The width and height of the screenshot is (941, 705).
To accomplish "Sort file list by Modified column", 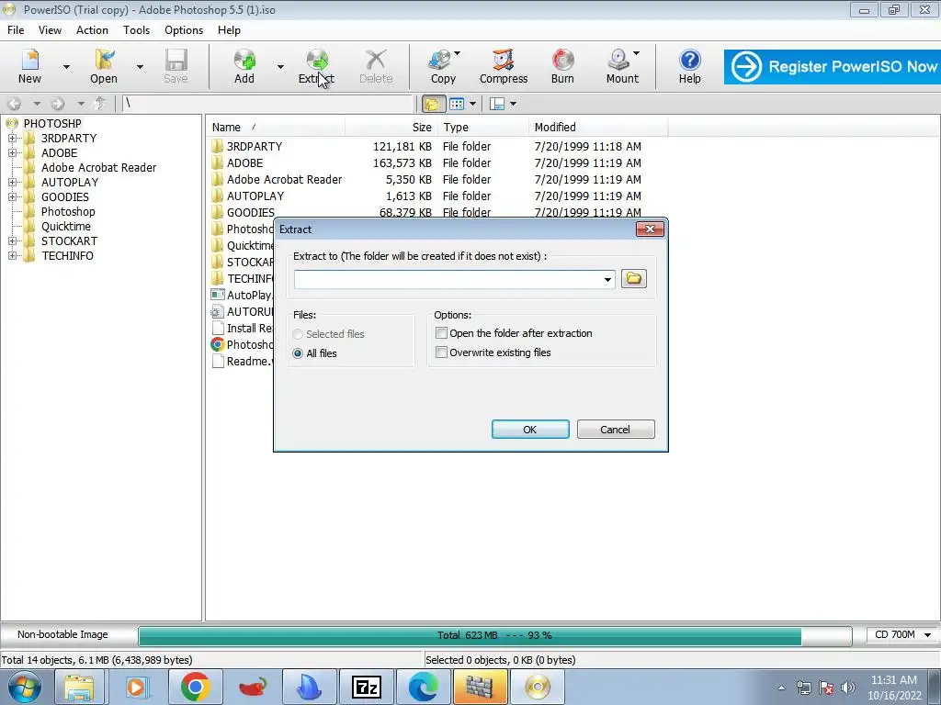I will click(x=598, y=127).
